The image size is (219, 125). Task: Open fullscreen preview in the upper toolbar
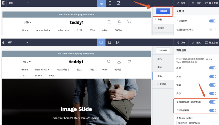[119, 3]
